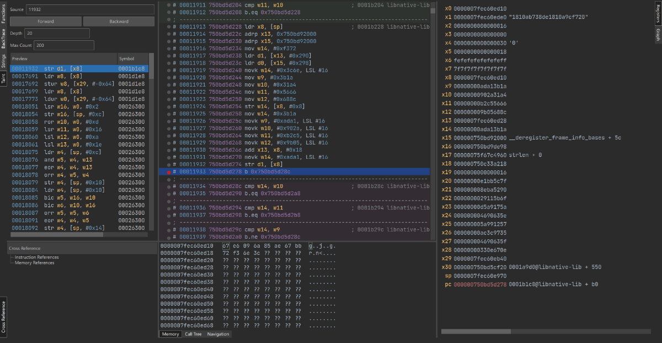
Task: Select taint row 00017692 stur w8
Action: point(79,84)
